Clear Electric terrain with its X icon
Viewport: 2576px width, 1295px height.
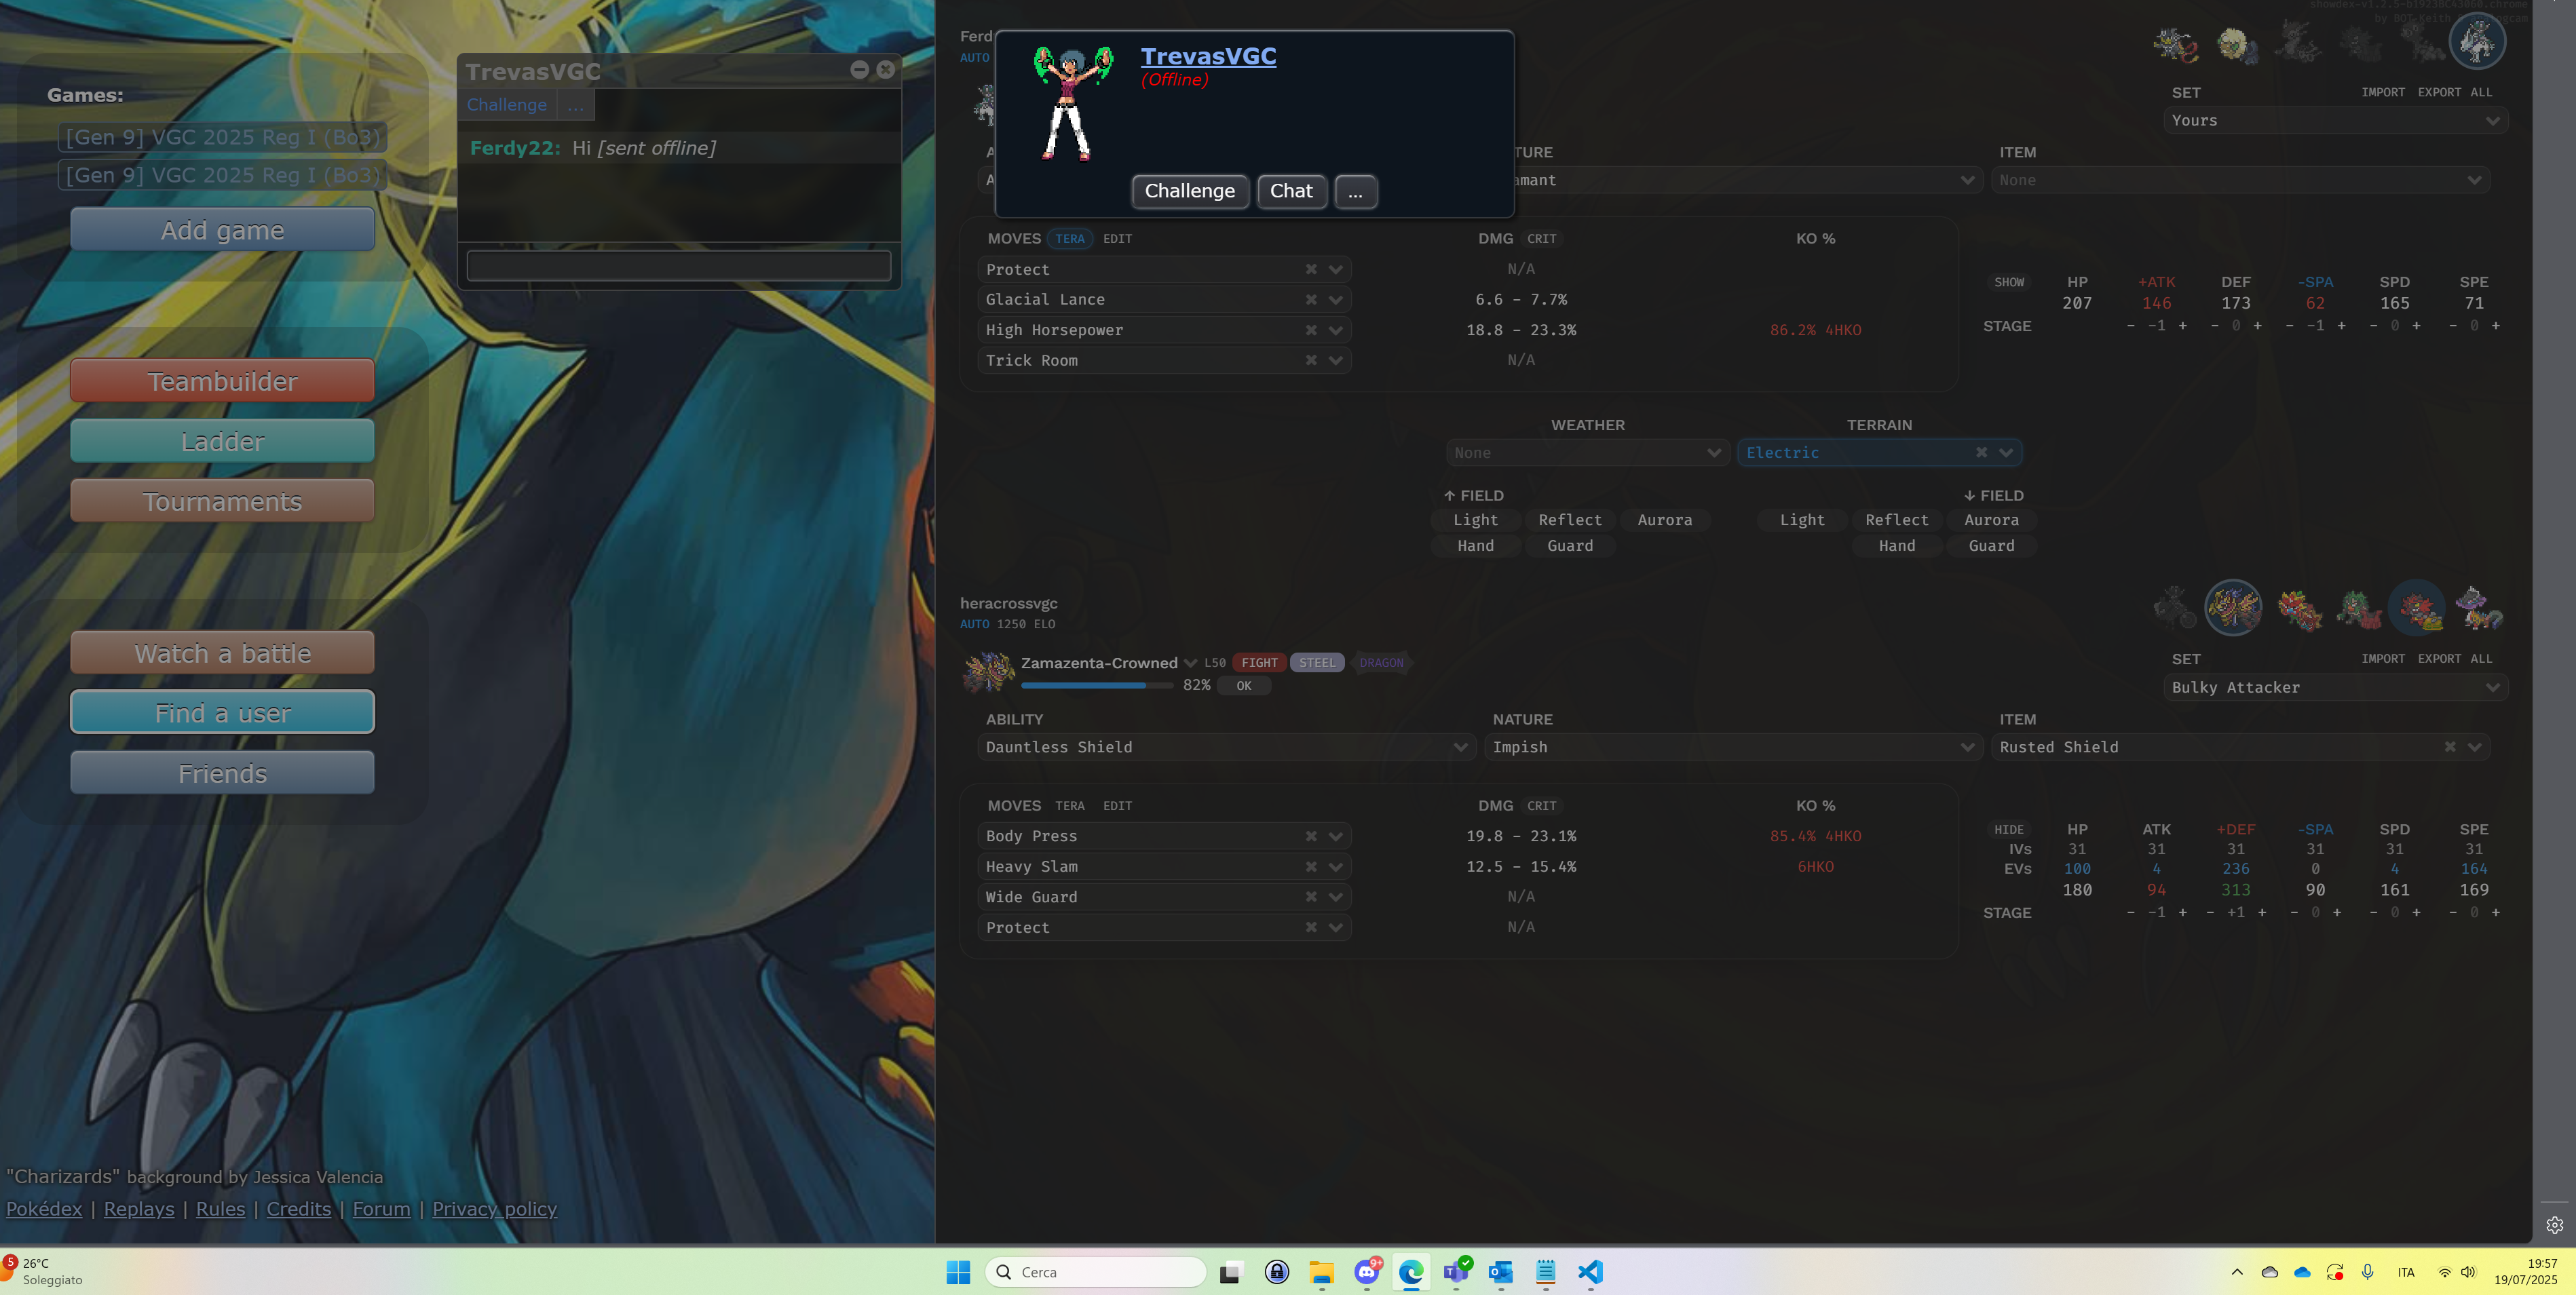click(x=1981, y=453)
